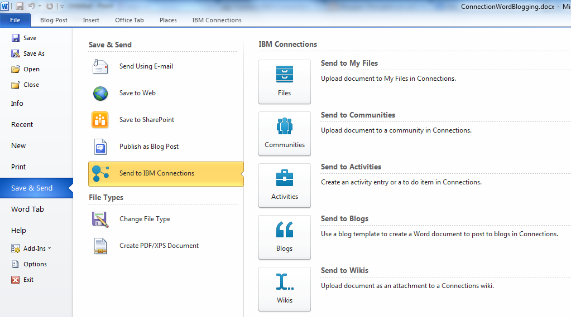
Task: Click the Add-Ins icon in sidebar
Action: [16, 248]
